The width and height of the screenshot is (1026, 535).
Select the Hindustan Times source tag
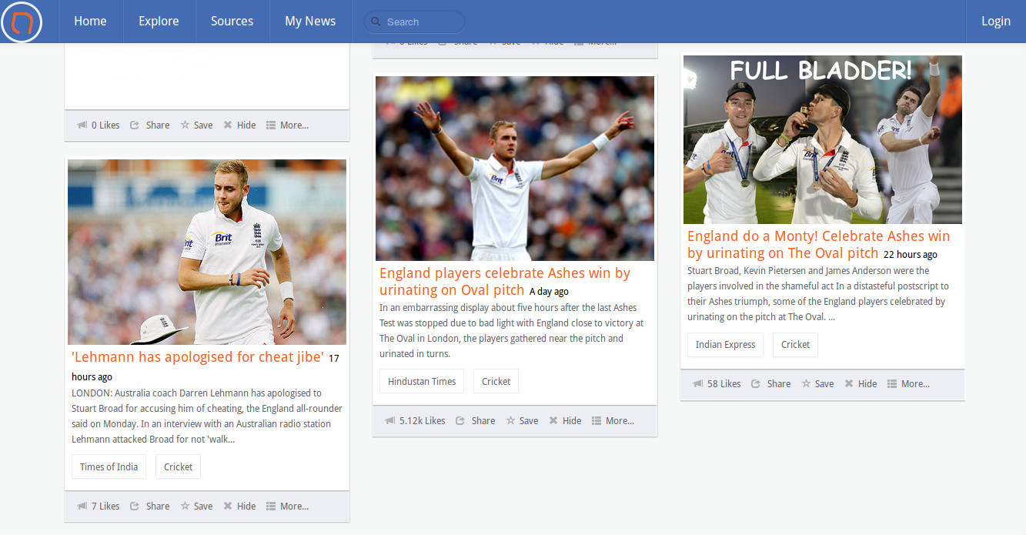click(x=422, y=381)
